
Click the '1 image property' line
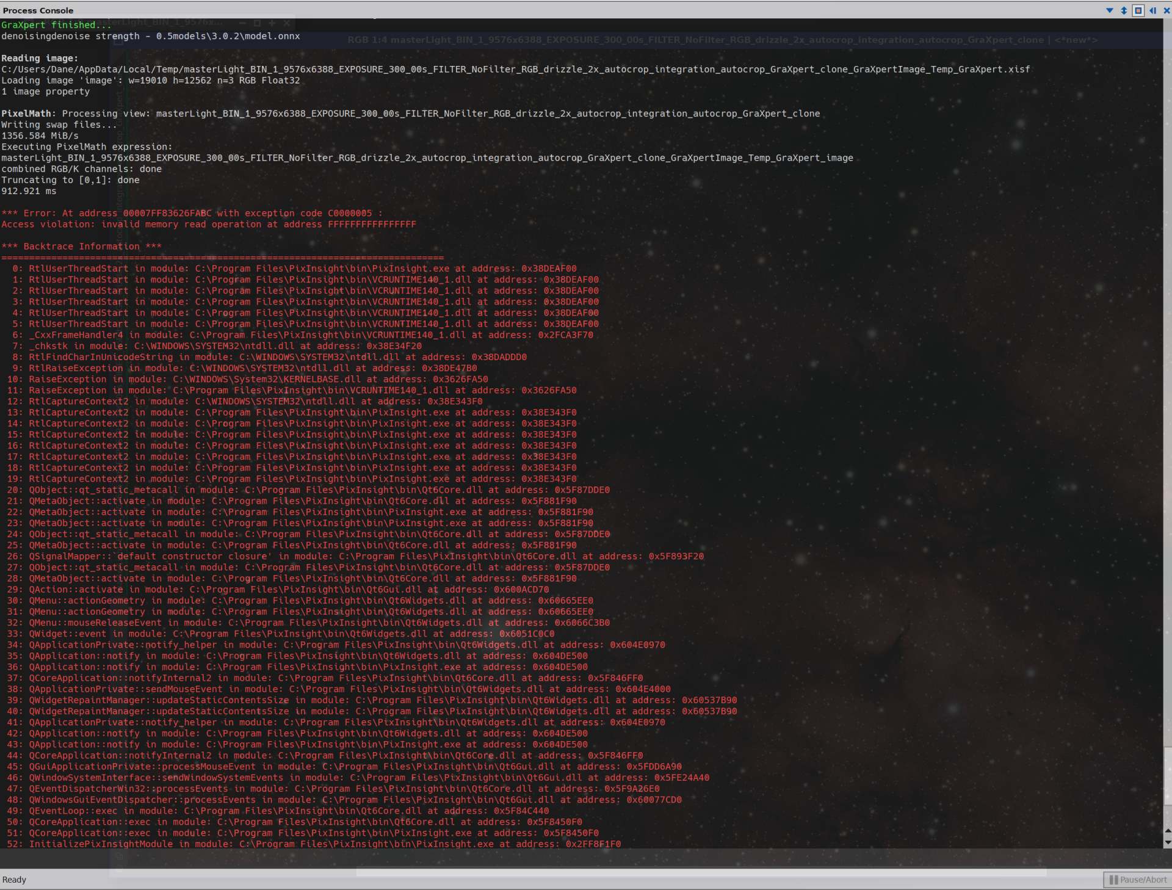coord(45,92)
